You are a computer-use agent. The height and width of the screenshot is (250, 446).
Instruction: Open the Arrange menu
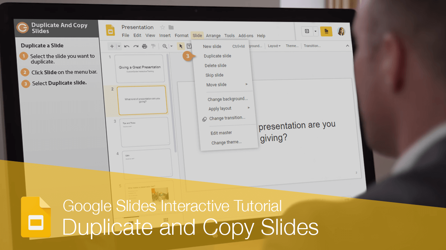pyautogui.click(x=213, y=35)
